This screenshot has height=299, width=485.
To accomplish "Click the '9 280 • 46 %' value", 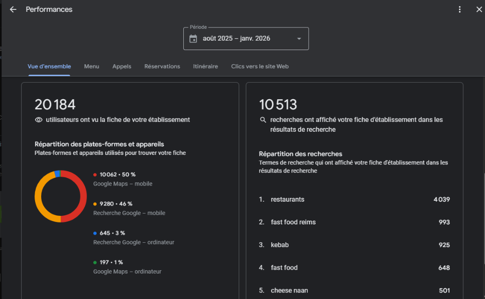I will (116, 204).
